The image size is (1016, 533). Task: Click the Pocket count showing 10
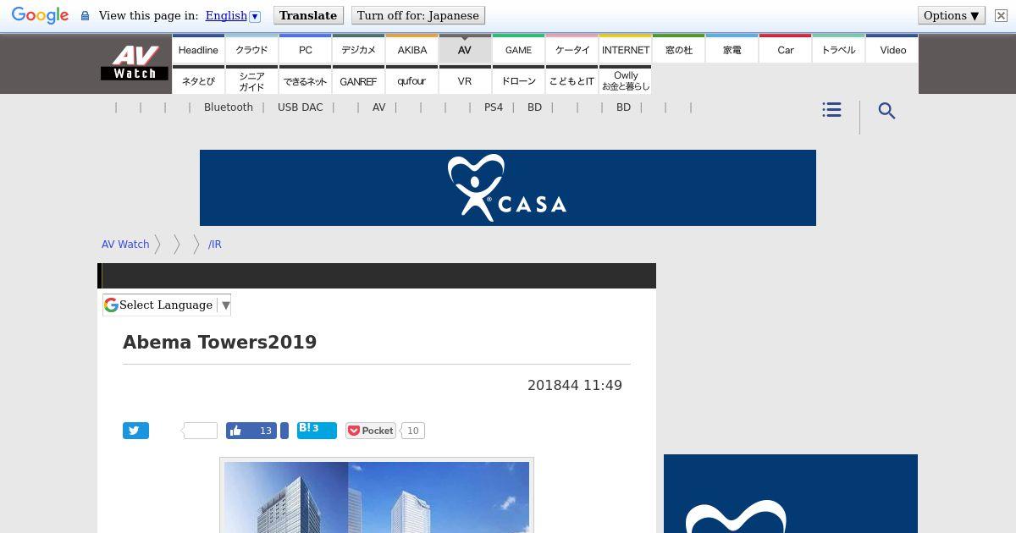coord(412,431)
